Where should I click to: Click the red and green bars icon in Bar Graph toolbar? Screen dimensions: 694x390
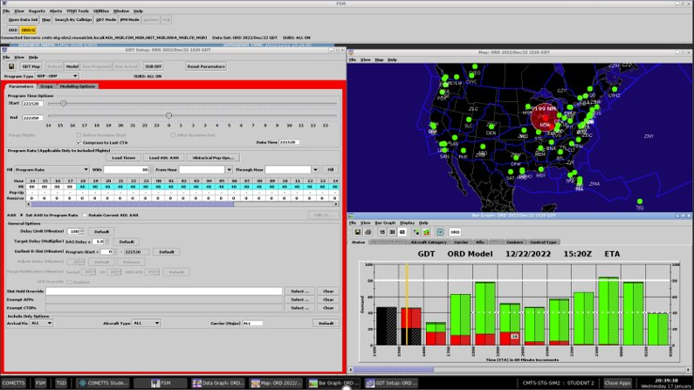click(x=426, y=232)
